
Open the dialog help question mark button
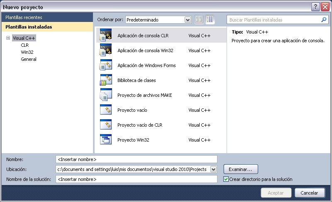coord(315,7)
